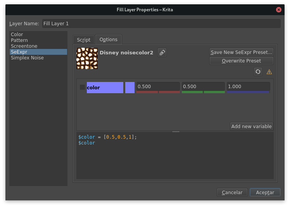The image size is (290, 207).
Task: Select Simplex Noise generator
Action: click(x=27, y=58)
